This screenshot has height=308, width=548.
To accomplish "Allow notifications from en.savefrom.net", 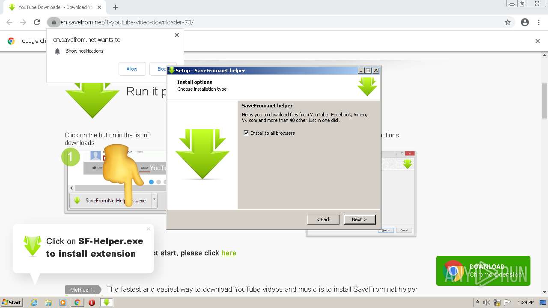I will [132, 69].
